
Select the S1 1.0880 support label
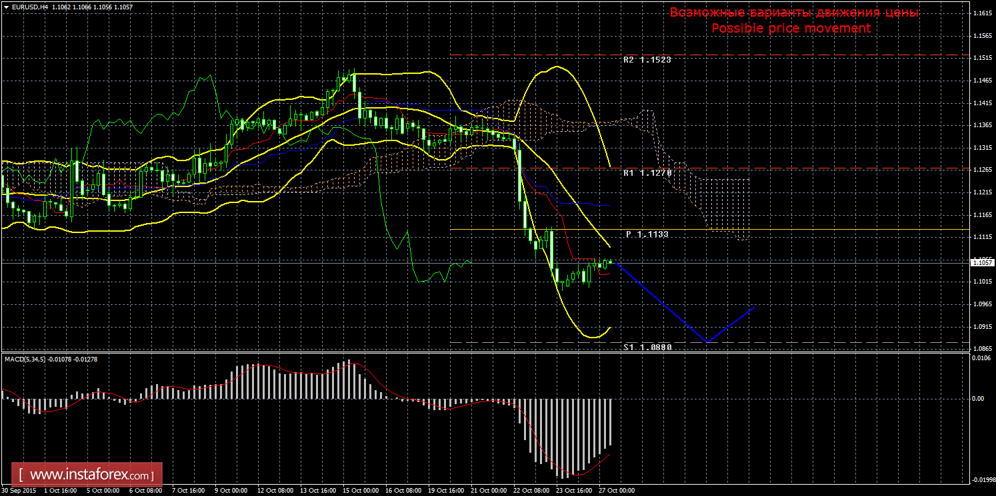click(647, 347)
